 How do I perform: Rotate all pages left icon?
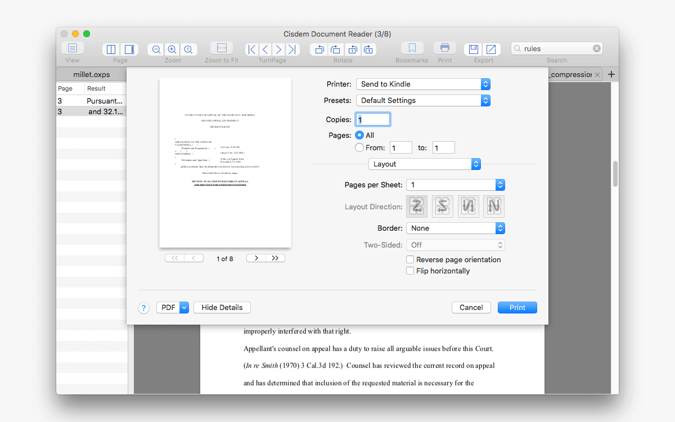click(352, 50)
